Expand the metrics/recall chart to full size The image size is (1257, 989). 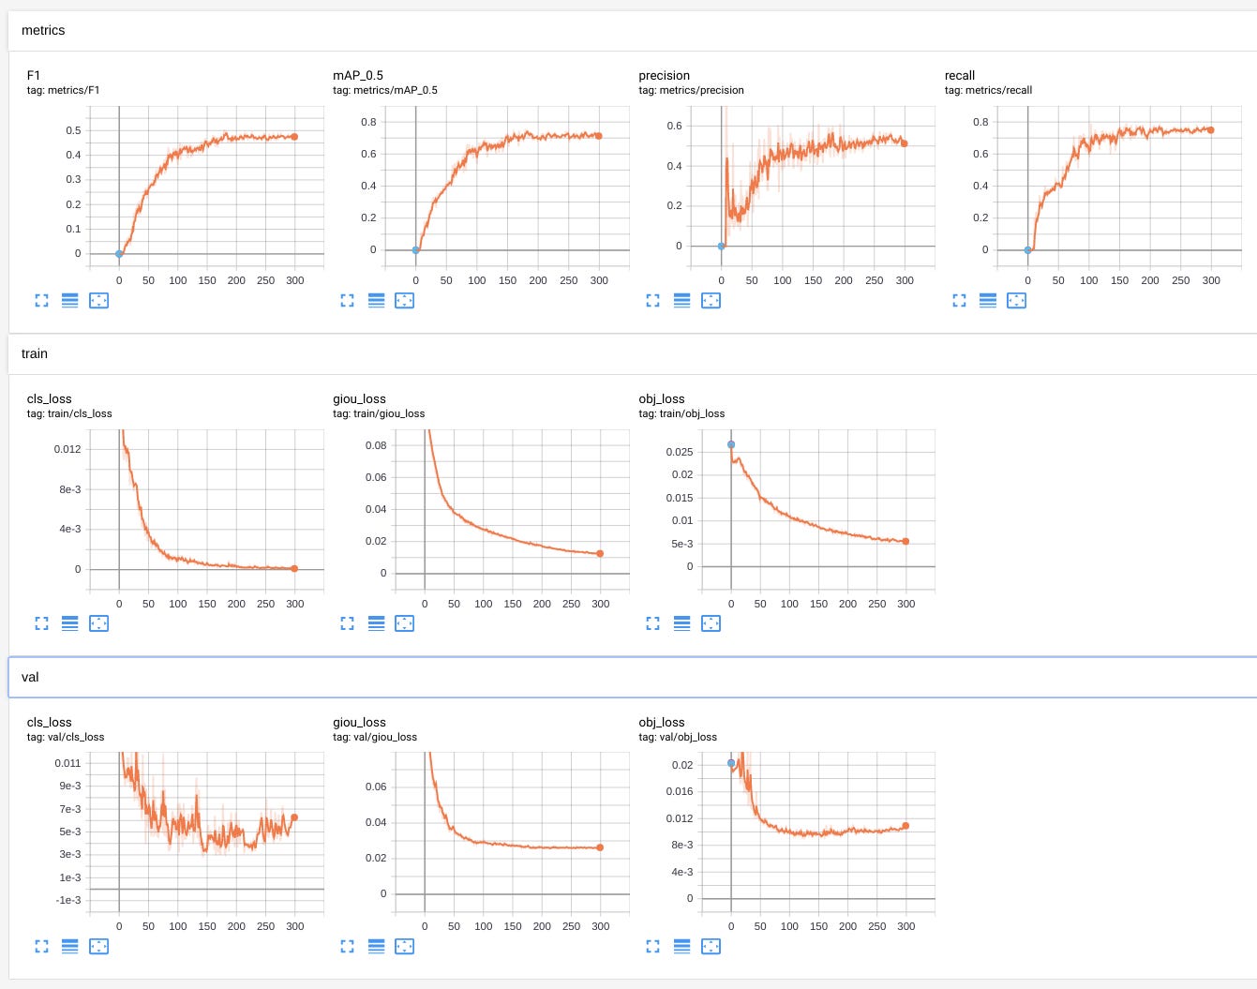point(959,301)
